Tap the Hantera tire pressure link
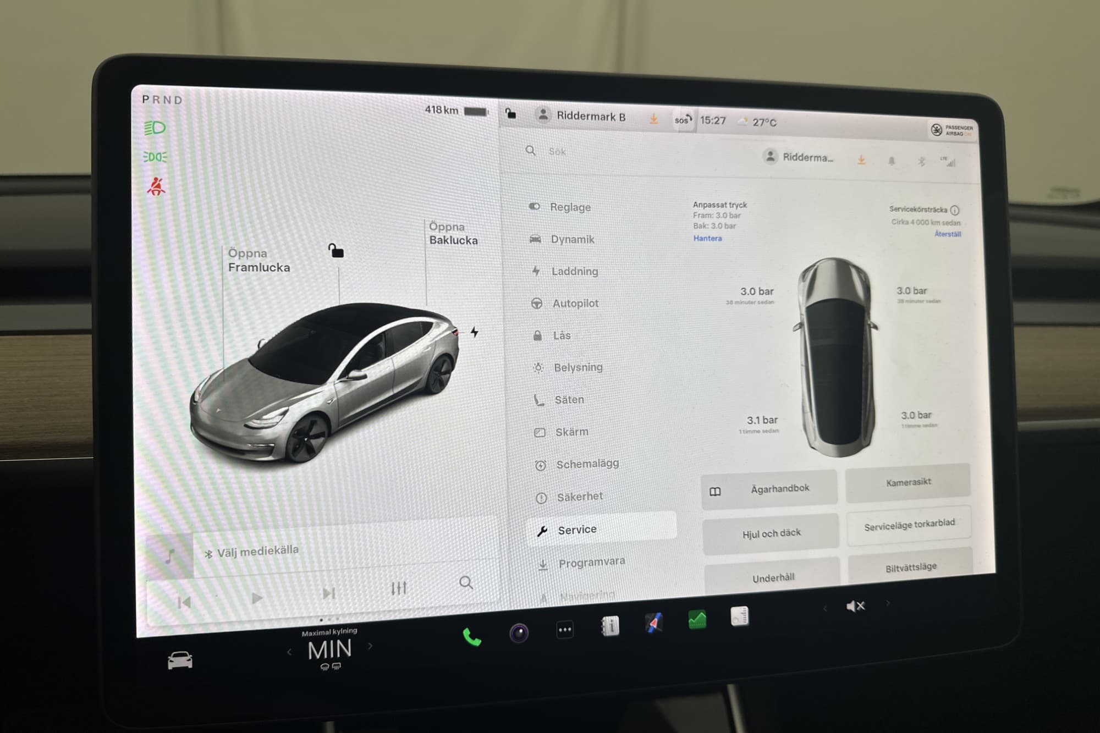 click(707, 238)
